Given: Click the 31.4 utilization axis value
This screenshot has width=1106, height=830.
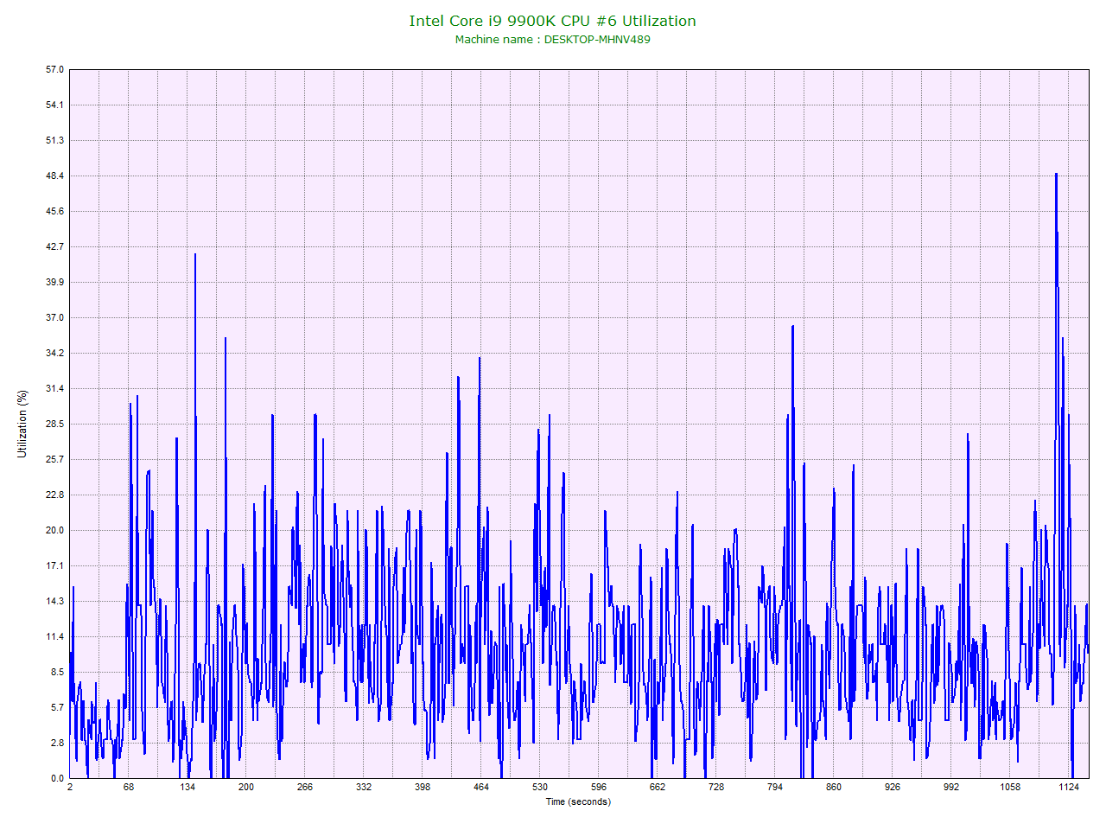Looking at the screenshot, I should tap(55, 388).
